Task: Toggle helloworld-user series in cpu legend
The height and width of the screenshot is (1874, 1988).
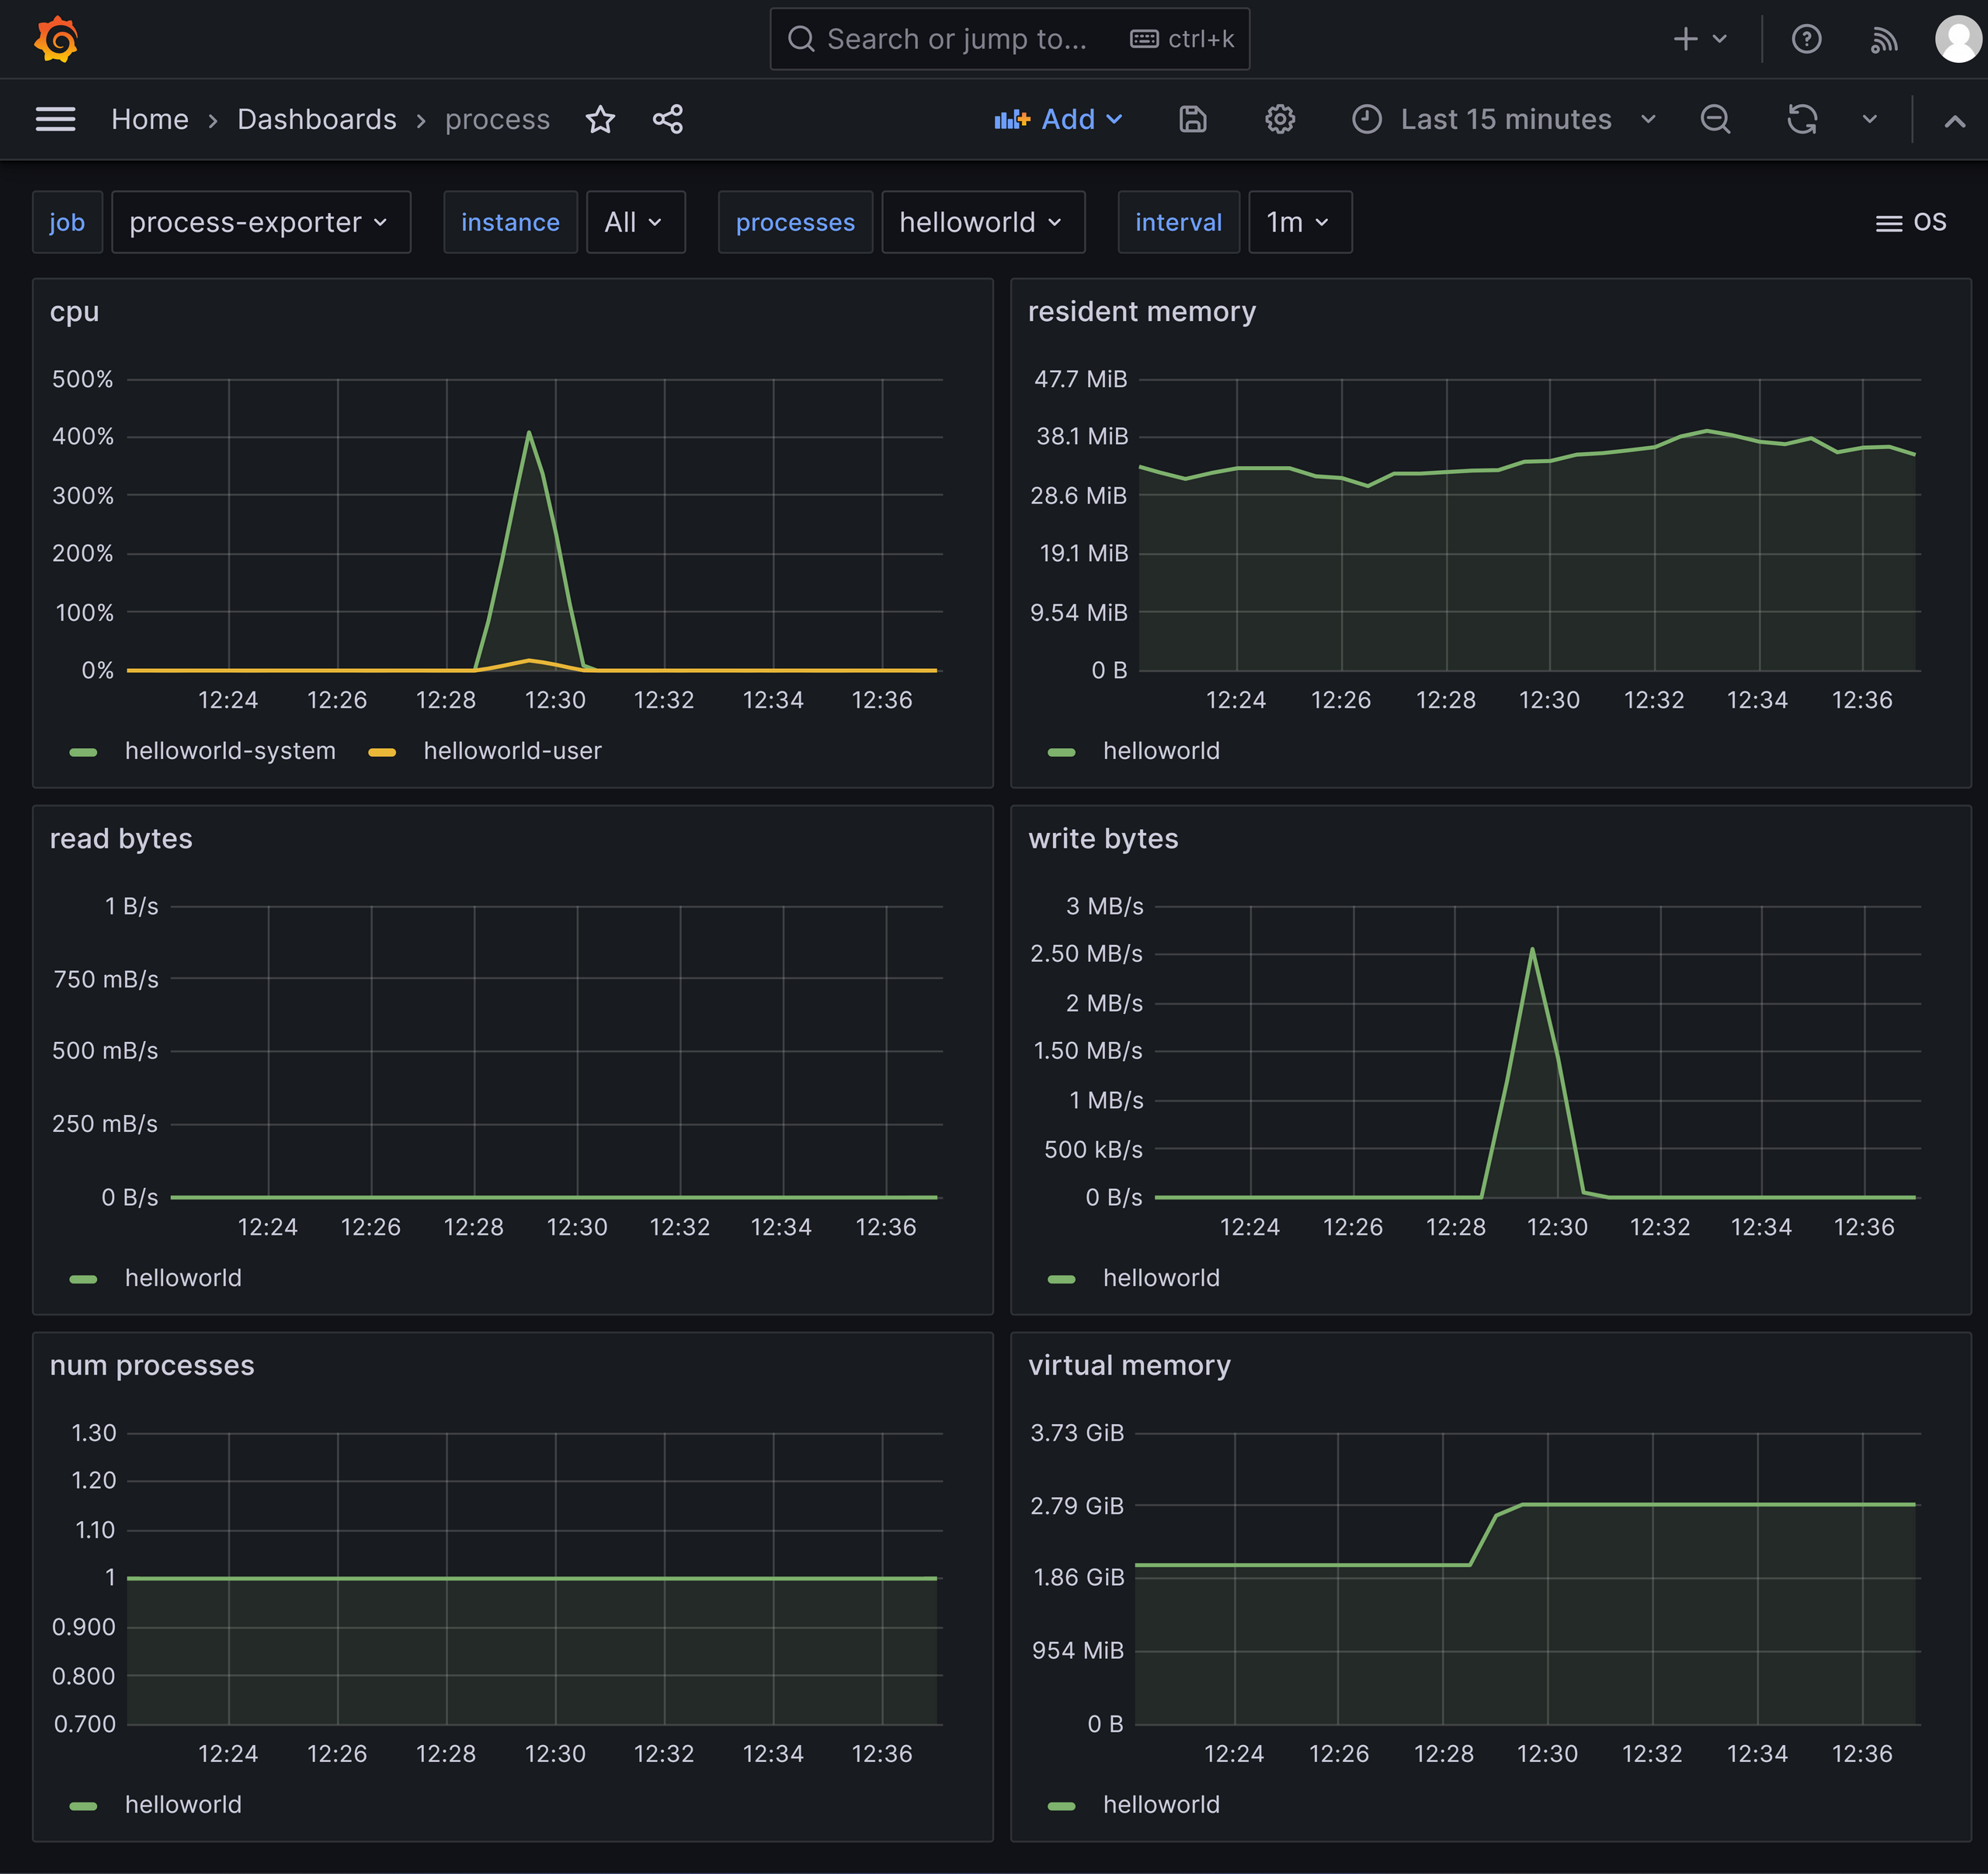Action: coord(512,751)
